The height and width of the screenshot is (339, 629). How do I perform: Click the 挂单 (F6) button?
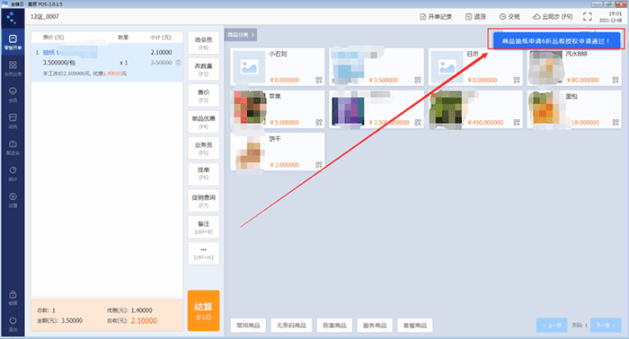point(203,174)
